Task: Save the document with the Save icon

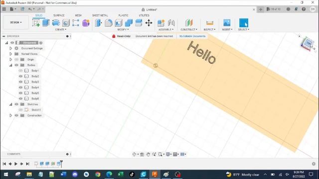Action: [22, 9]
